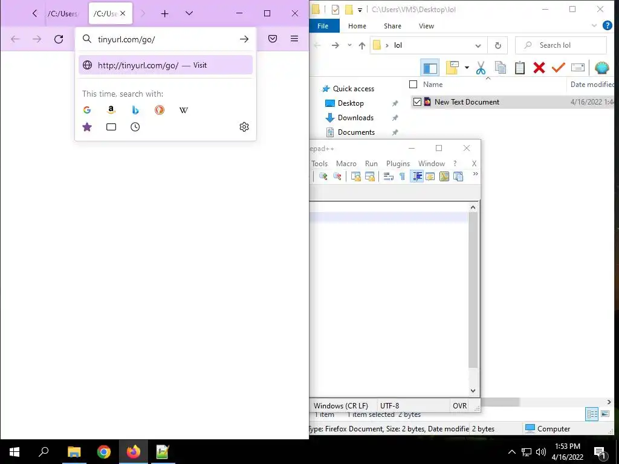619x464 pixels.
Task: Search open tabs via tab icon
Action: [x=111, y=127]
